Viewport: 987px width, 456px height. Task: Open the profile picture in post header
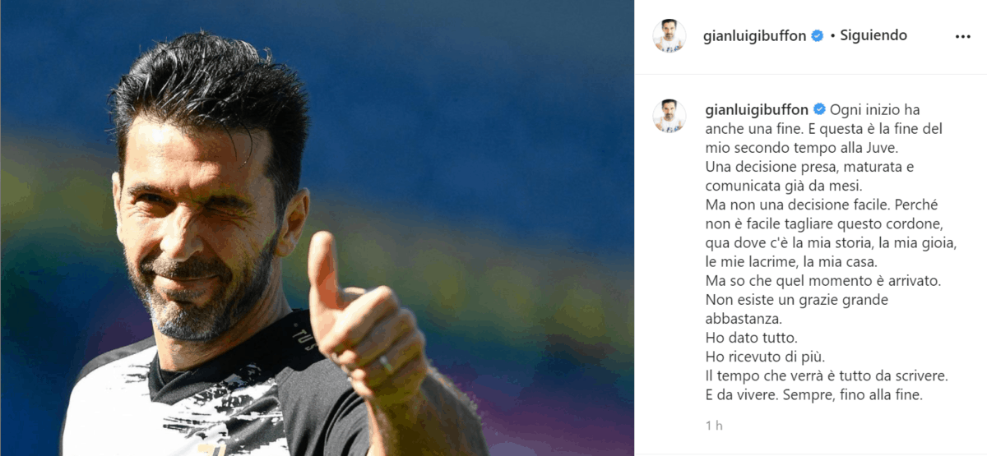point(669,35)
